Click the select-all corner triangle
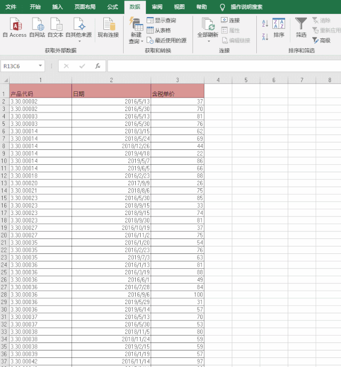 tap(5, 80)
